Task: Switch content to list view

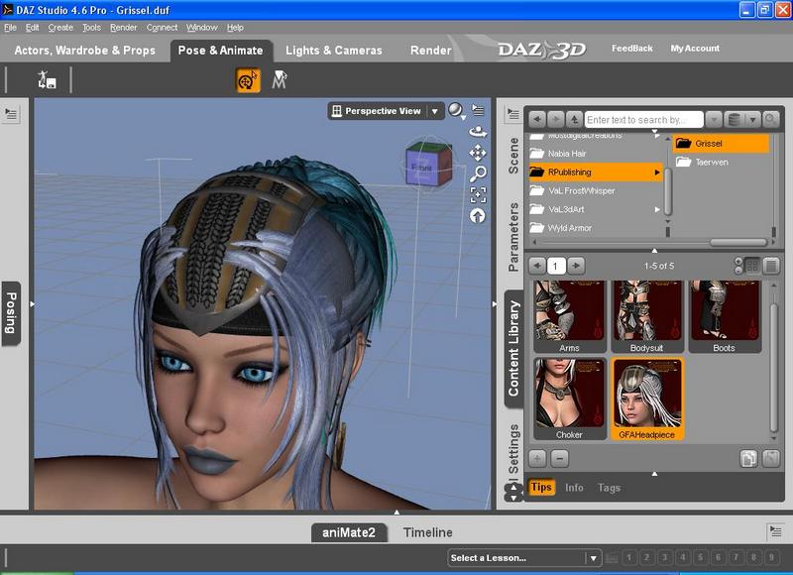Action: coord(771,266)
